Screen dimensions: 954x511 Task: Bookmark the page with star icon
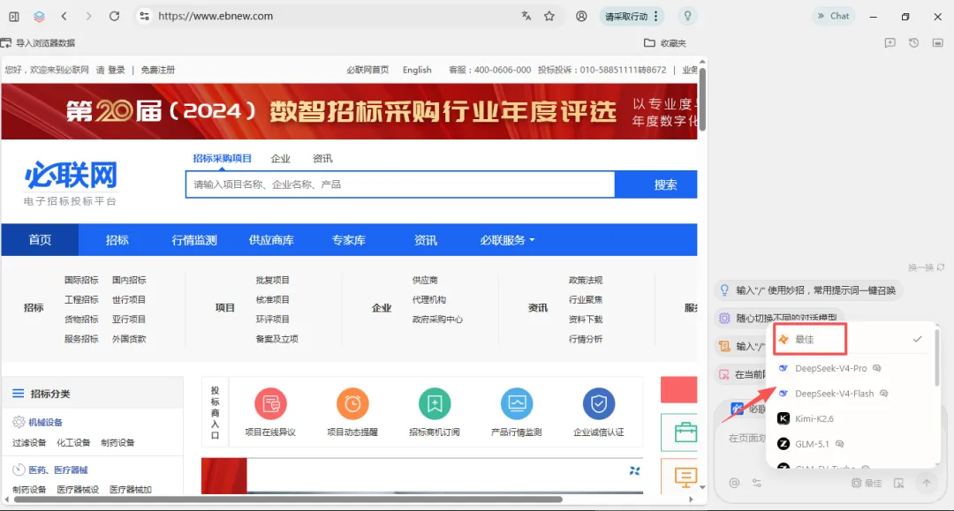click(549, 17)
